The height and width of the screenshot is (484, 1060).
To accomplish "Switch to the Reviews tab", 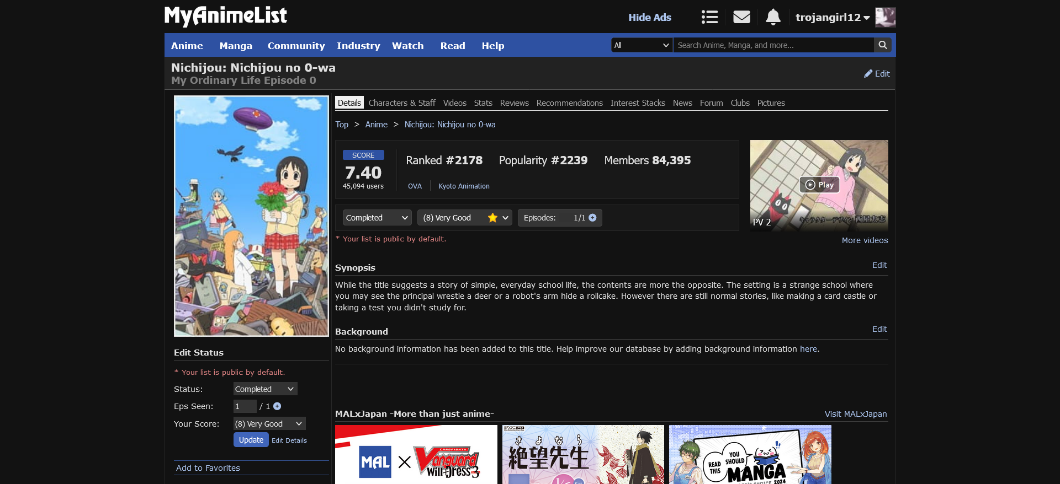I will pos(515,103).
